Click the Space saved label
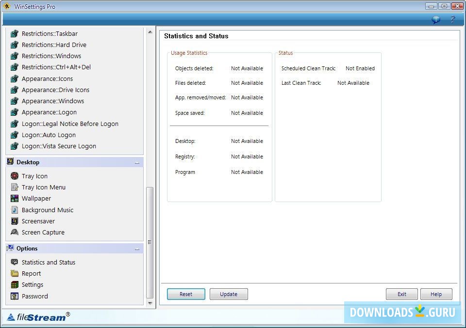 [x=190, y=113]
